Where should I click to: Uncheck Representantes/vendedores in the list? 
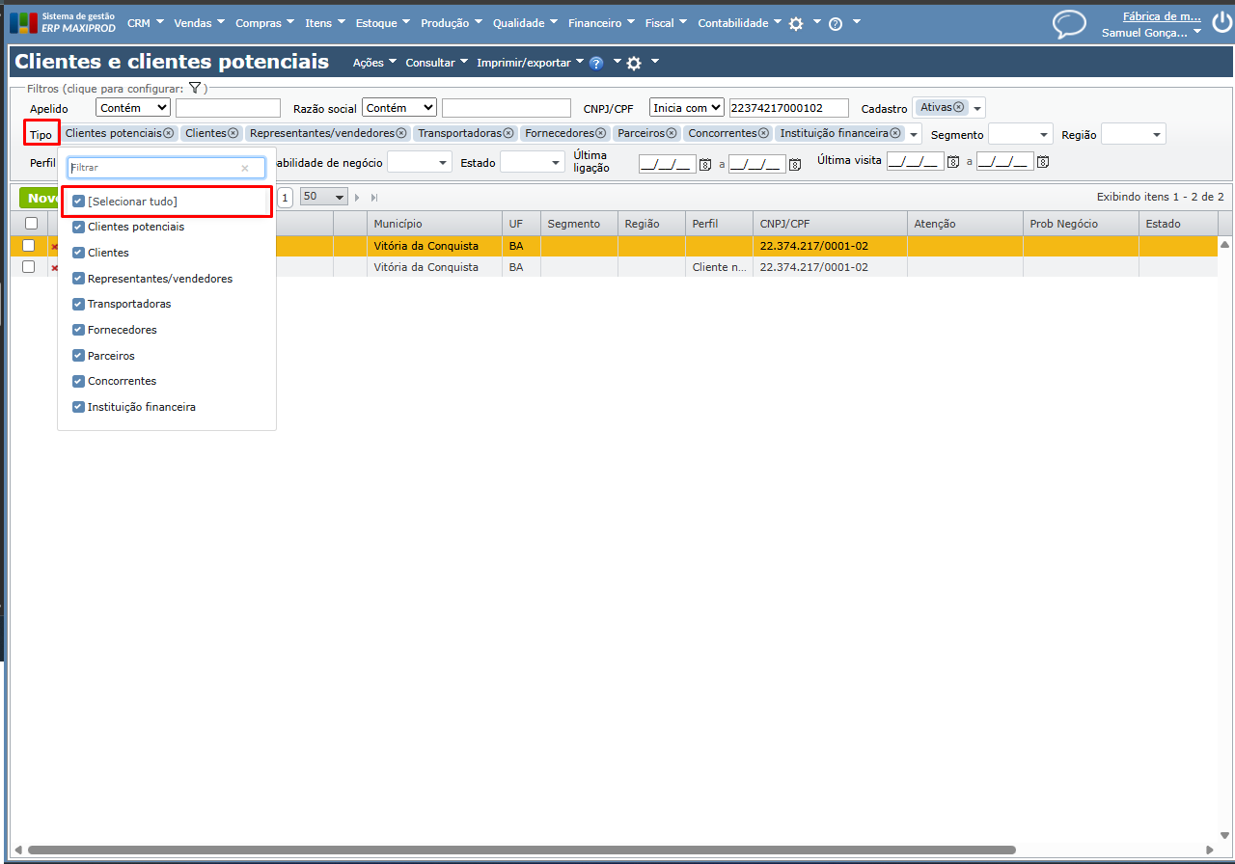click(x=79, y=279)
